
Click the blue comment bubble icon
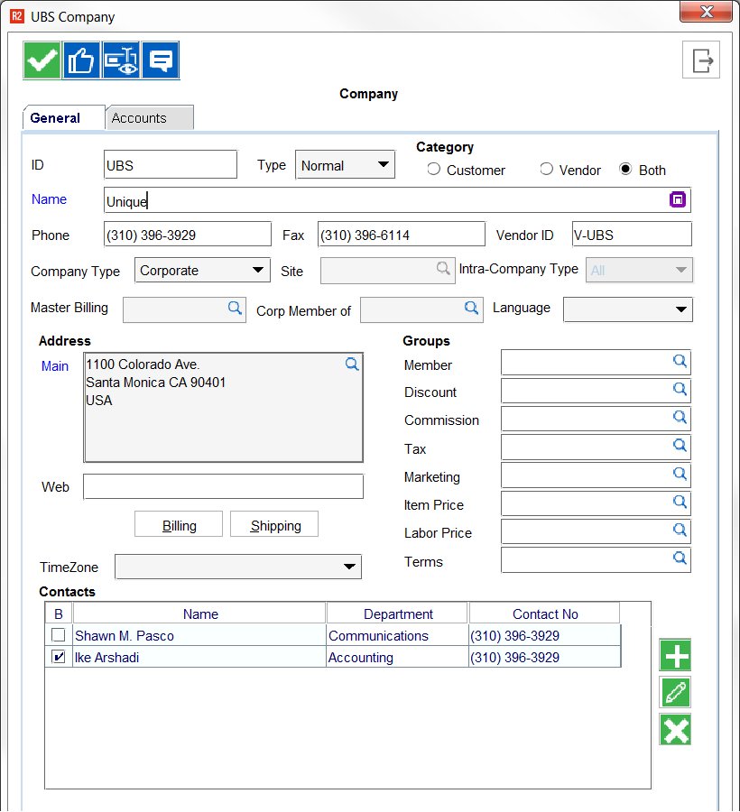[x=161, y=60]
